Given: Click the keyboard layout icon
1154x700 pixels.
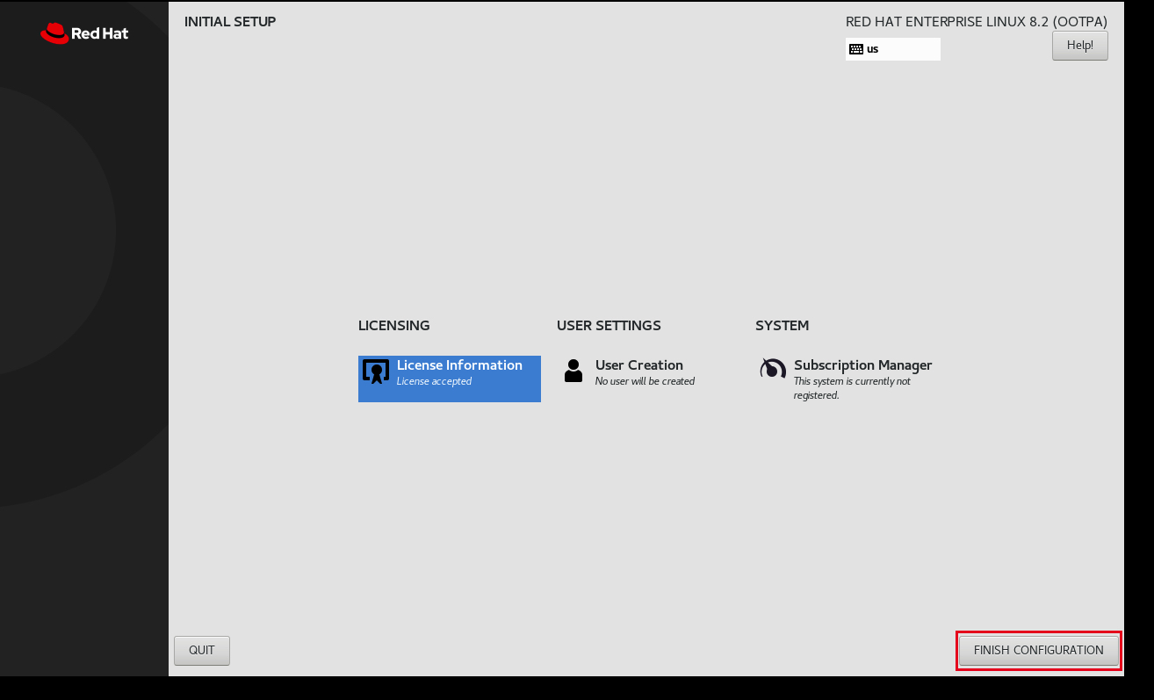Looking at the screenshot, I should [856, 49].
